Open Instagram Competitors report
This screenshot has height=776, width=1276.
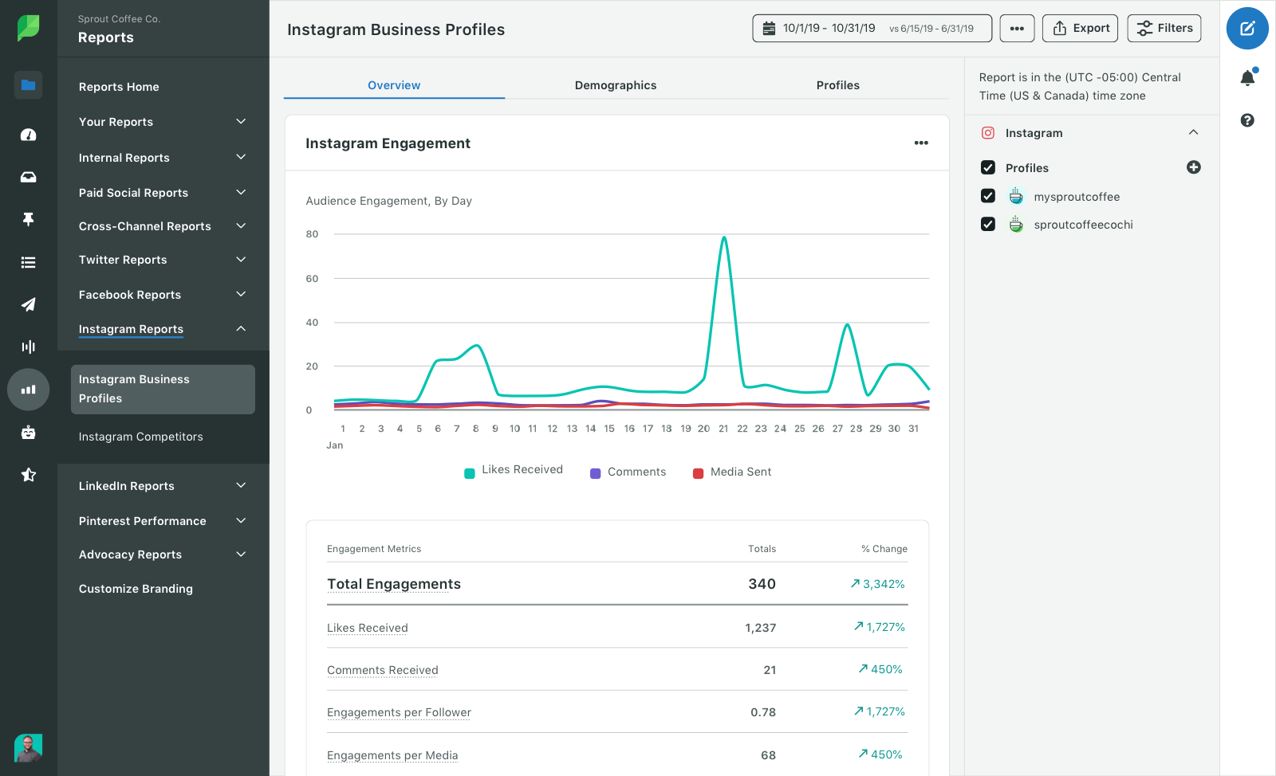pyautogui.click(x=140, y=437)
